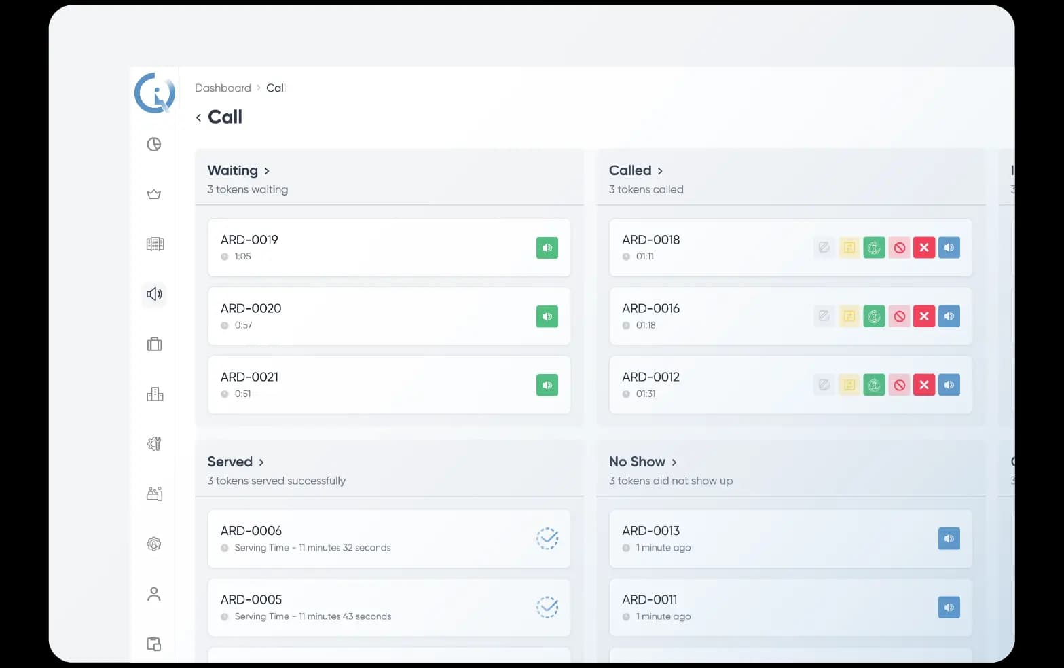Open the Dashboard breadcrumb link
The image size is (1064, 668).
(x=223, y=88)
